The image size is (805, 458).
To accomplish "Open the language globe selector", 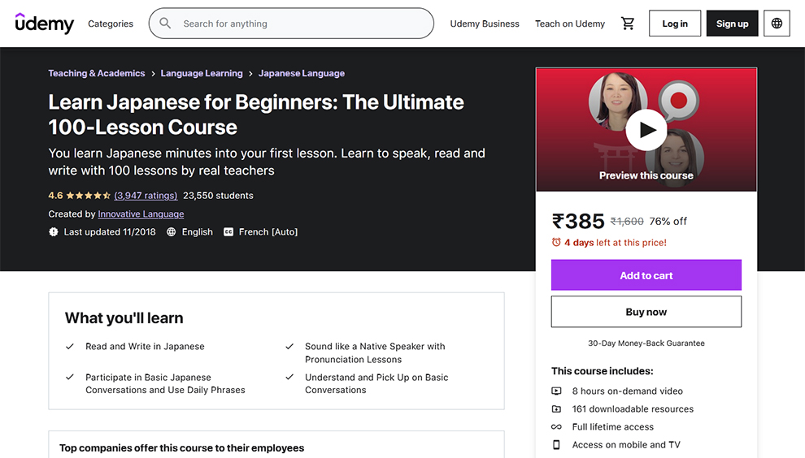I will (x=777, y=24).
